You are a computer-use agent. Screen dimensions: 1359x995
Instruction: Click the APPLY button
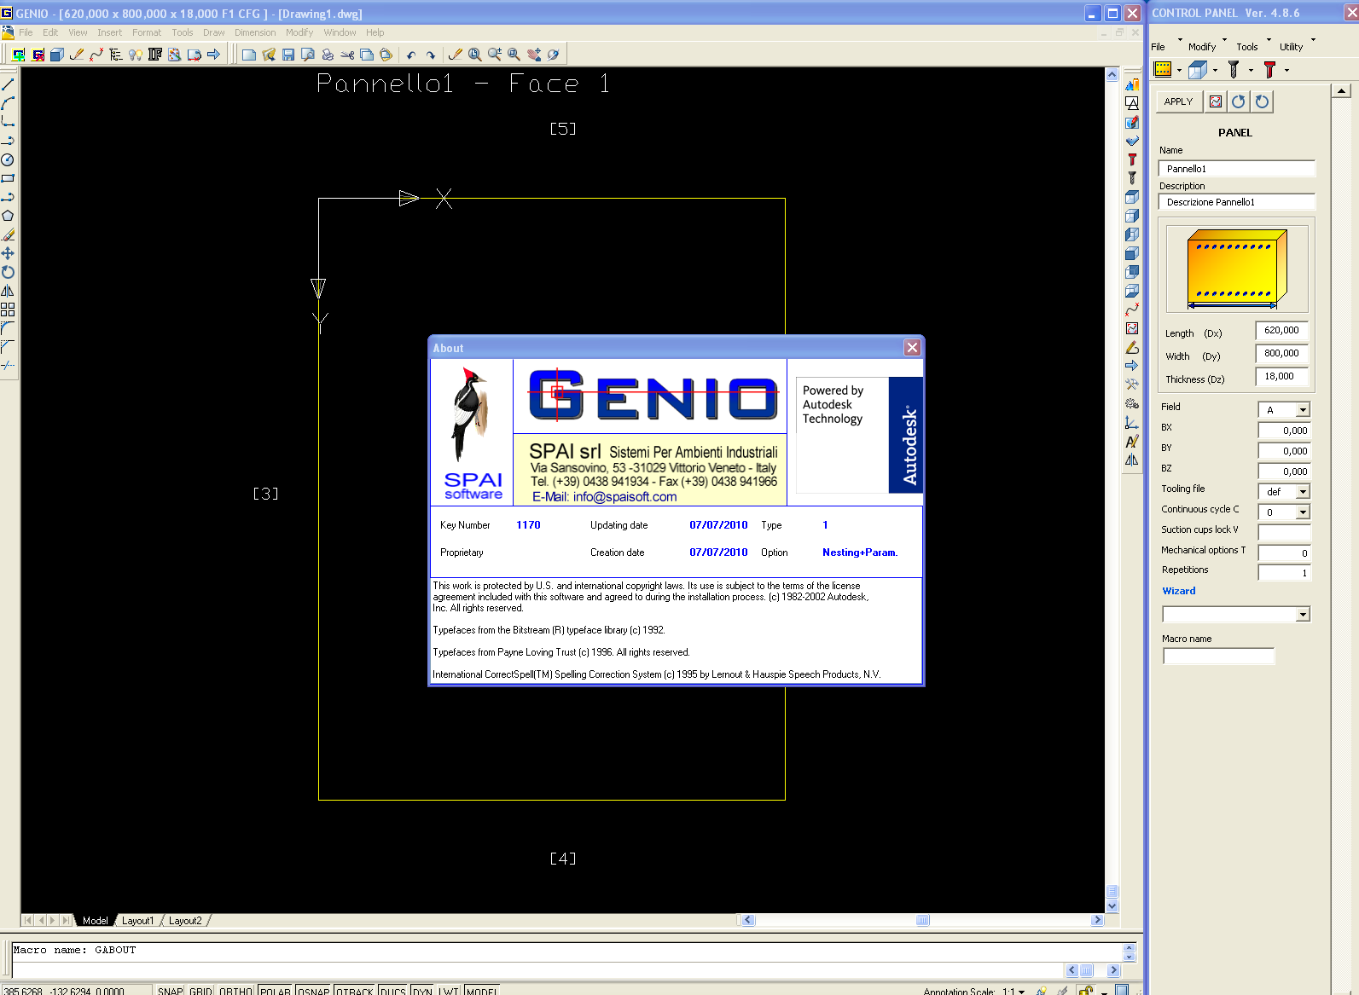1178,101
